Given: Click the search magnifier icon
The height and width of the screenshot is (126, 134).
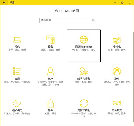Looking at the screenshot, I should click(x=92, y=20).
